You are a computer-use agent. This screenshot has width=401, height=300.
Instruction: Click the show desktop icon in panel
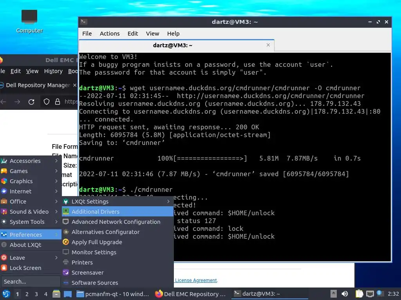pos(67,294)
